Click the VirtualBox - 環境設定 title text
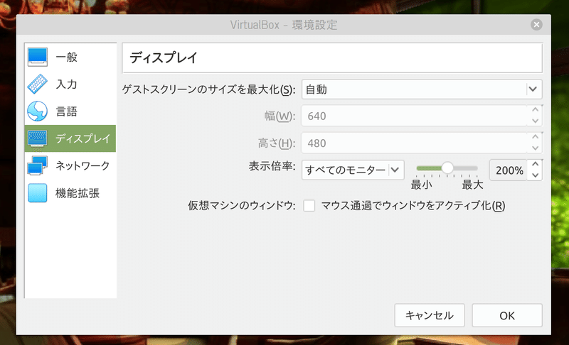Screen dimensions: 569x345 tap(284, 25)
